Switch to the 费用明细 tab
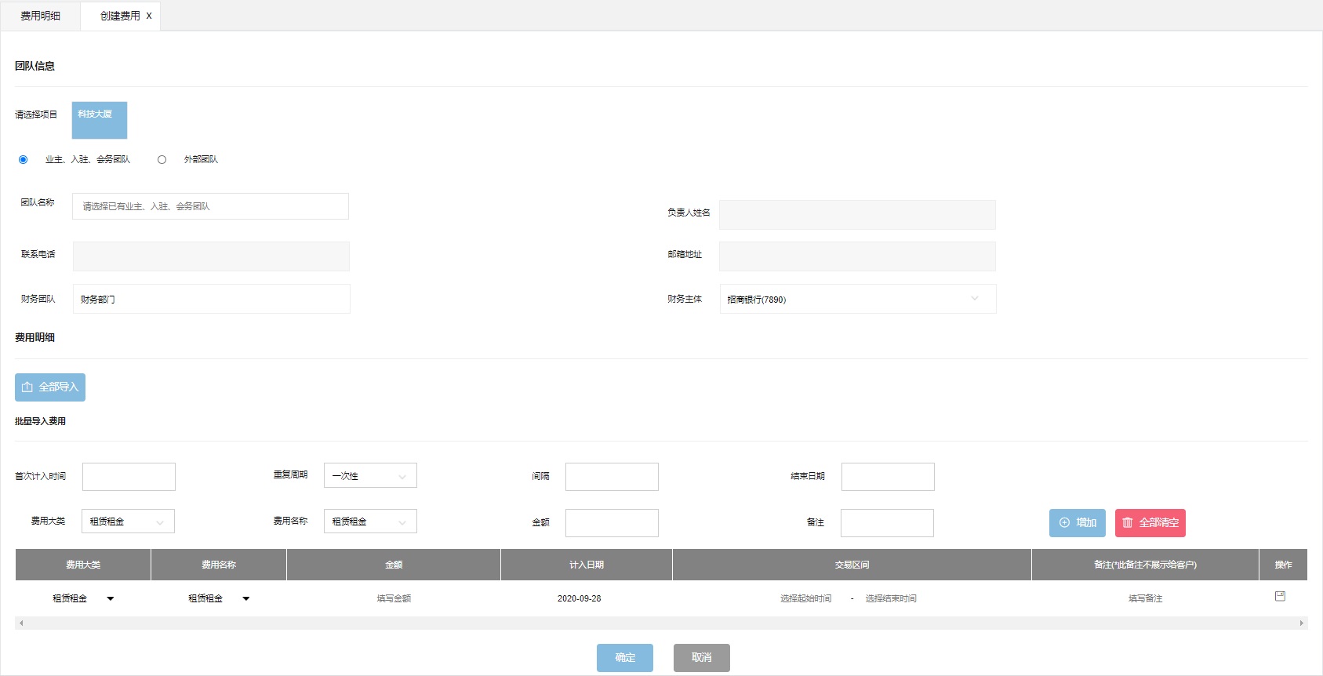Viewport: 1323px width, 676px height. click(41, 16)
